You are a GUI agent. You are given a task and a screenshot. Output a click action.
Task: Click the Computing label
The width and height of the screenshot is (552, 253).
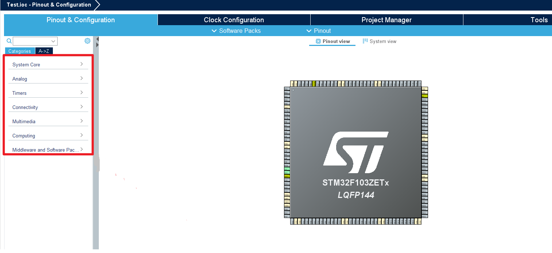[x=24, y=136]
